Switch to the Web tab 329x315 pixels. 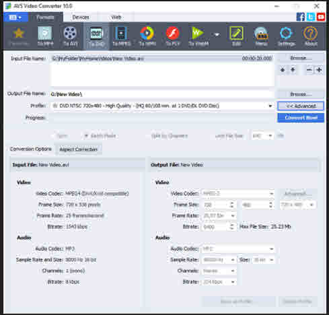[x=116, y=17]
